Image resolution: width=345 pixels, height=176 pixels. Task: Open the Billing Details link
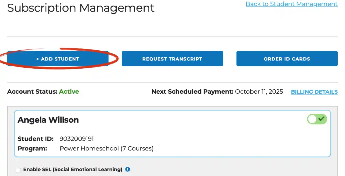point(314,92)
